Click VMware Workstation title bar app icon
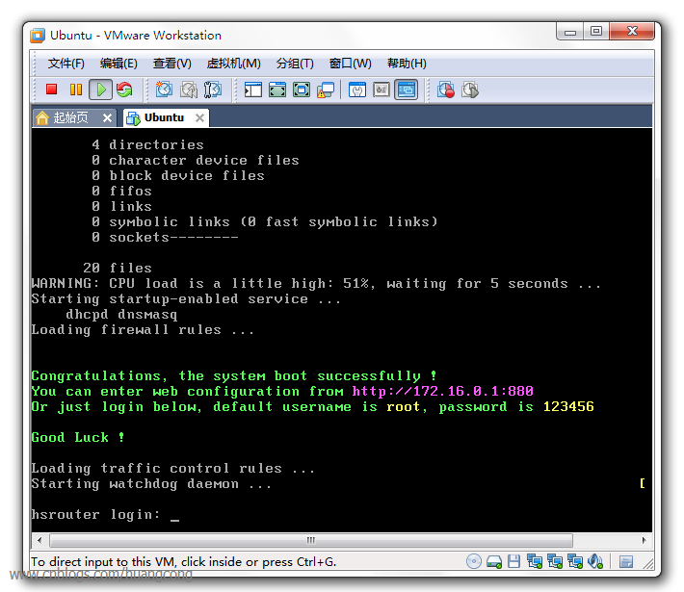This screenshot has width=684, height=592. pos(38,36)
